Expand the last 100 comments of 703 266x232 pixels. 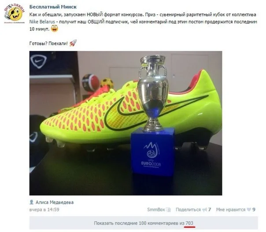[x=144, y=223]
